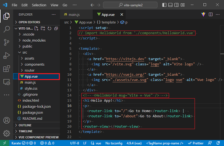The width and height of the screenshot is (224, 146).
Task: Open the Selection menu
Action: pyautogui.click(x=39, y=5)
